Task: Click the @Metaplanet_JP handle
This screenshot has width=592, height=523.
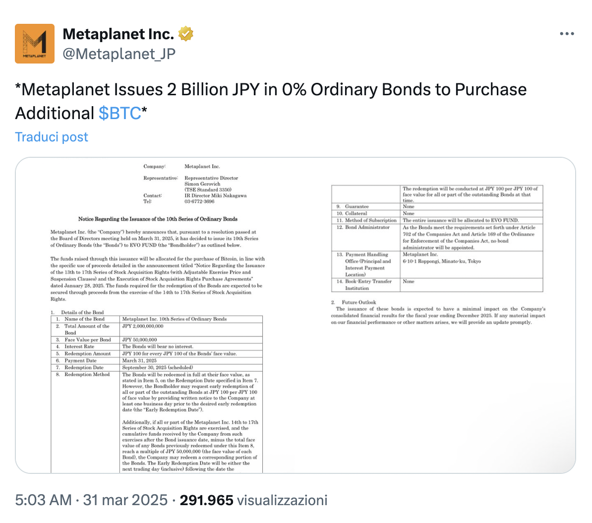Action: pyautogui.click(x=119, y=54)
